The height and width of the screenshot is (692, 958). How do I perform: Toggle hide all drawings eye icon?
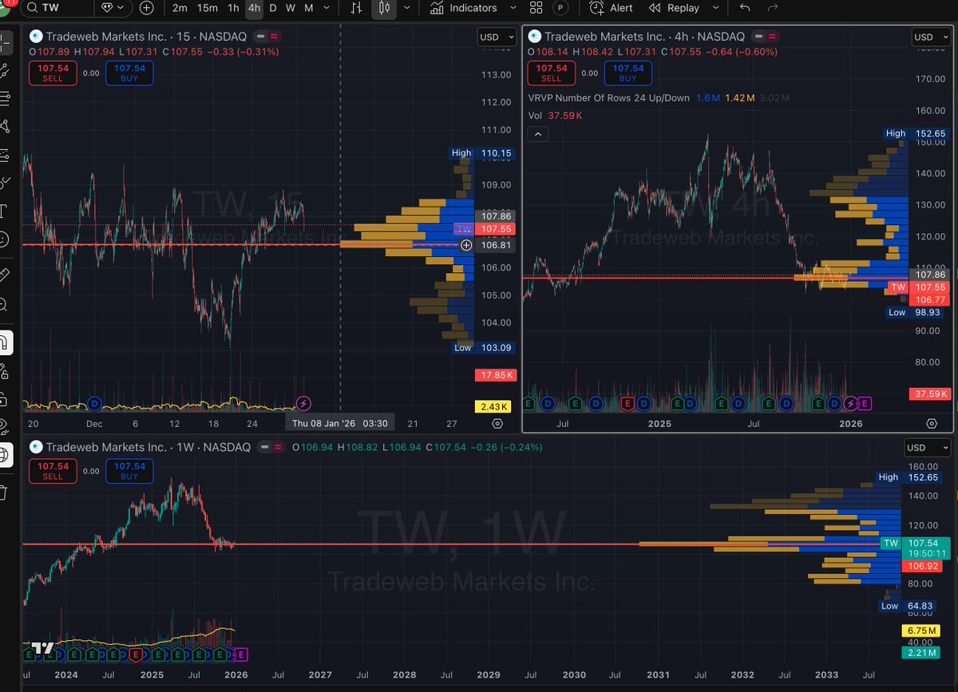pyautogui.click(x=6, y=426)
